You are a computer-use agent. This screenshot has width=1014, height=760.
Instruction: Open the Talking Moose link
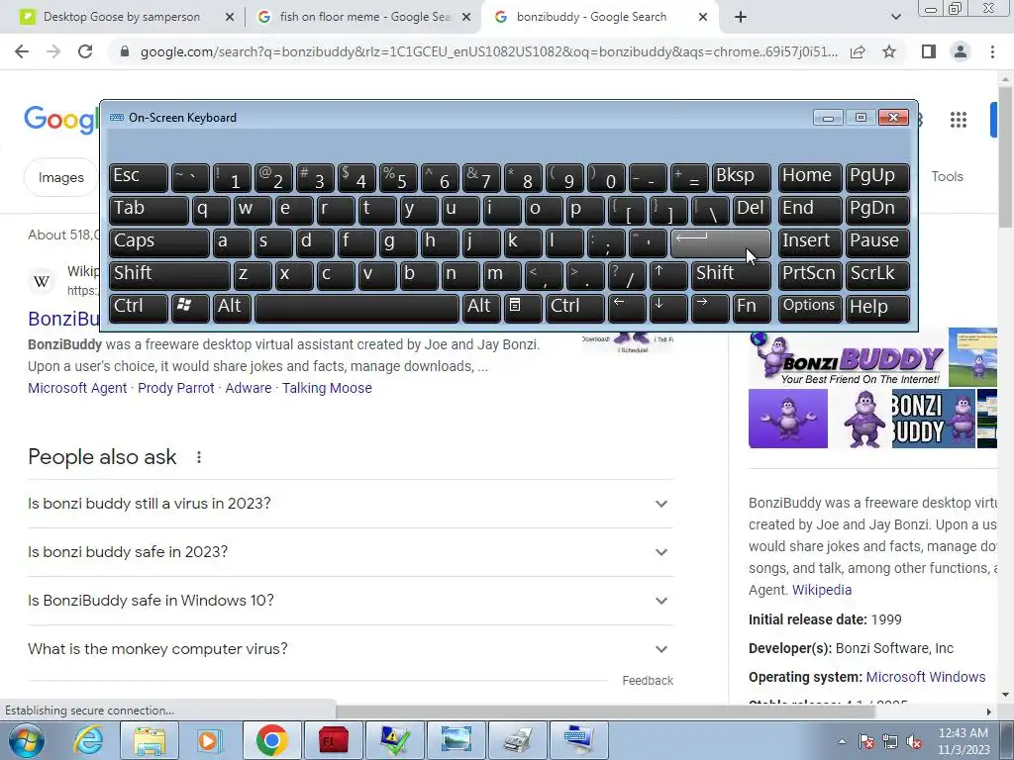point(327,388)
